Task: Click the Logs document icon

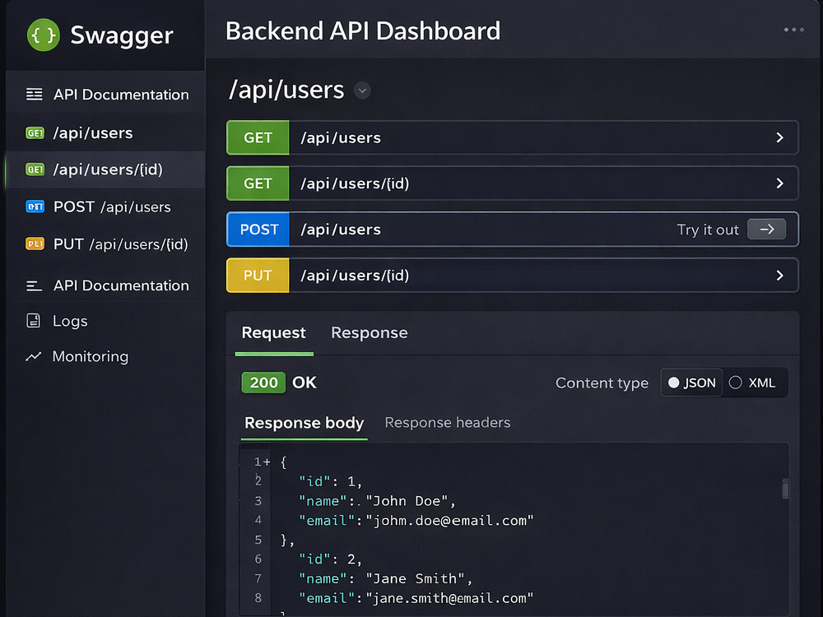Action: (x=34, y=321)
